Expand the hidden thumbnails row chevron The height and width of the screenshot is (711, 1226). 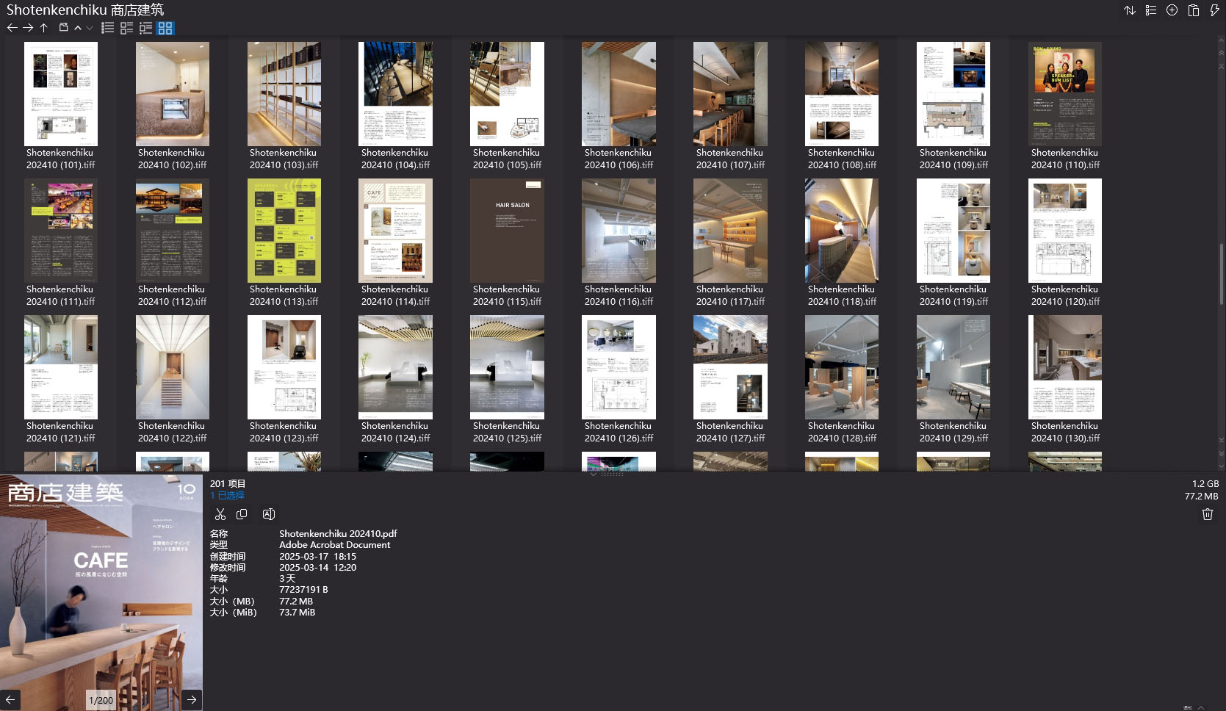pyautogui.click(x=593, y=474)
